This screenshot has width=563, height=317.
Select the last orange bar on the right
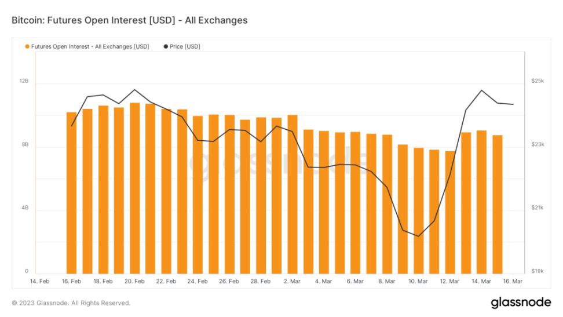coord(498,204)
